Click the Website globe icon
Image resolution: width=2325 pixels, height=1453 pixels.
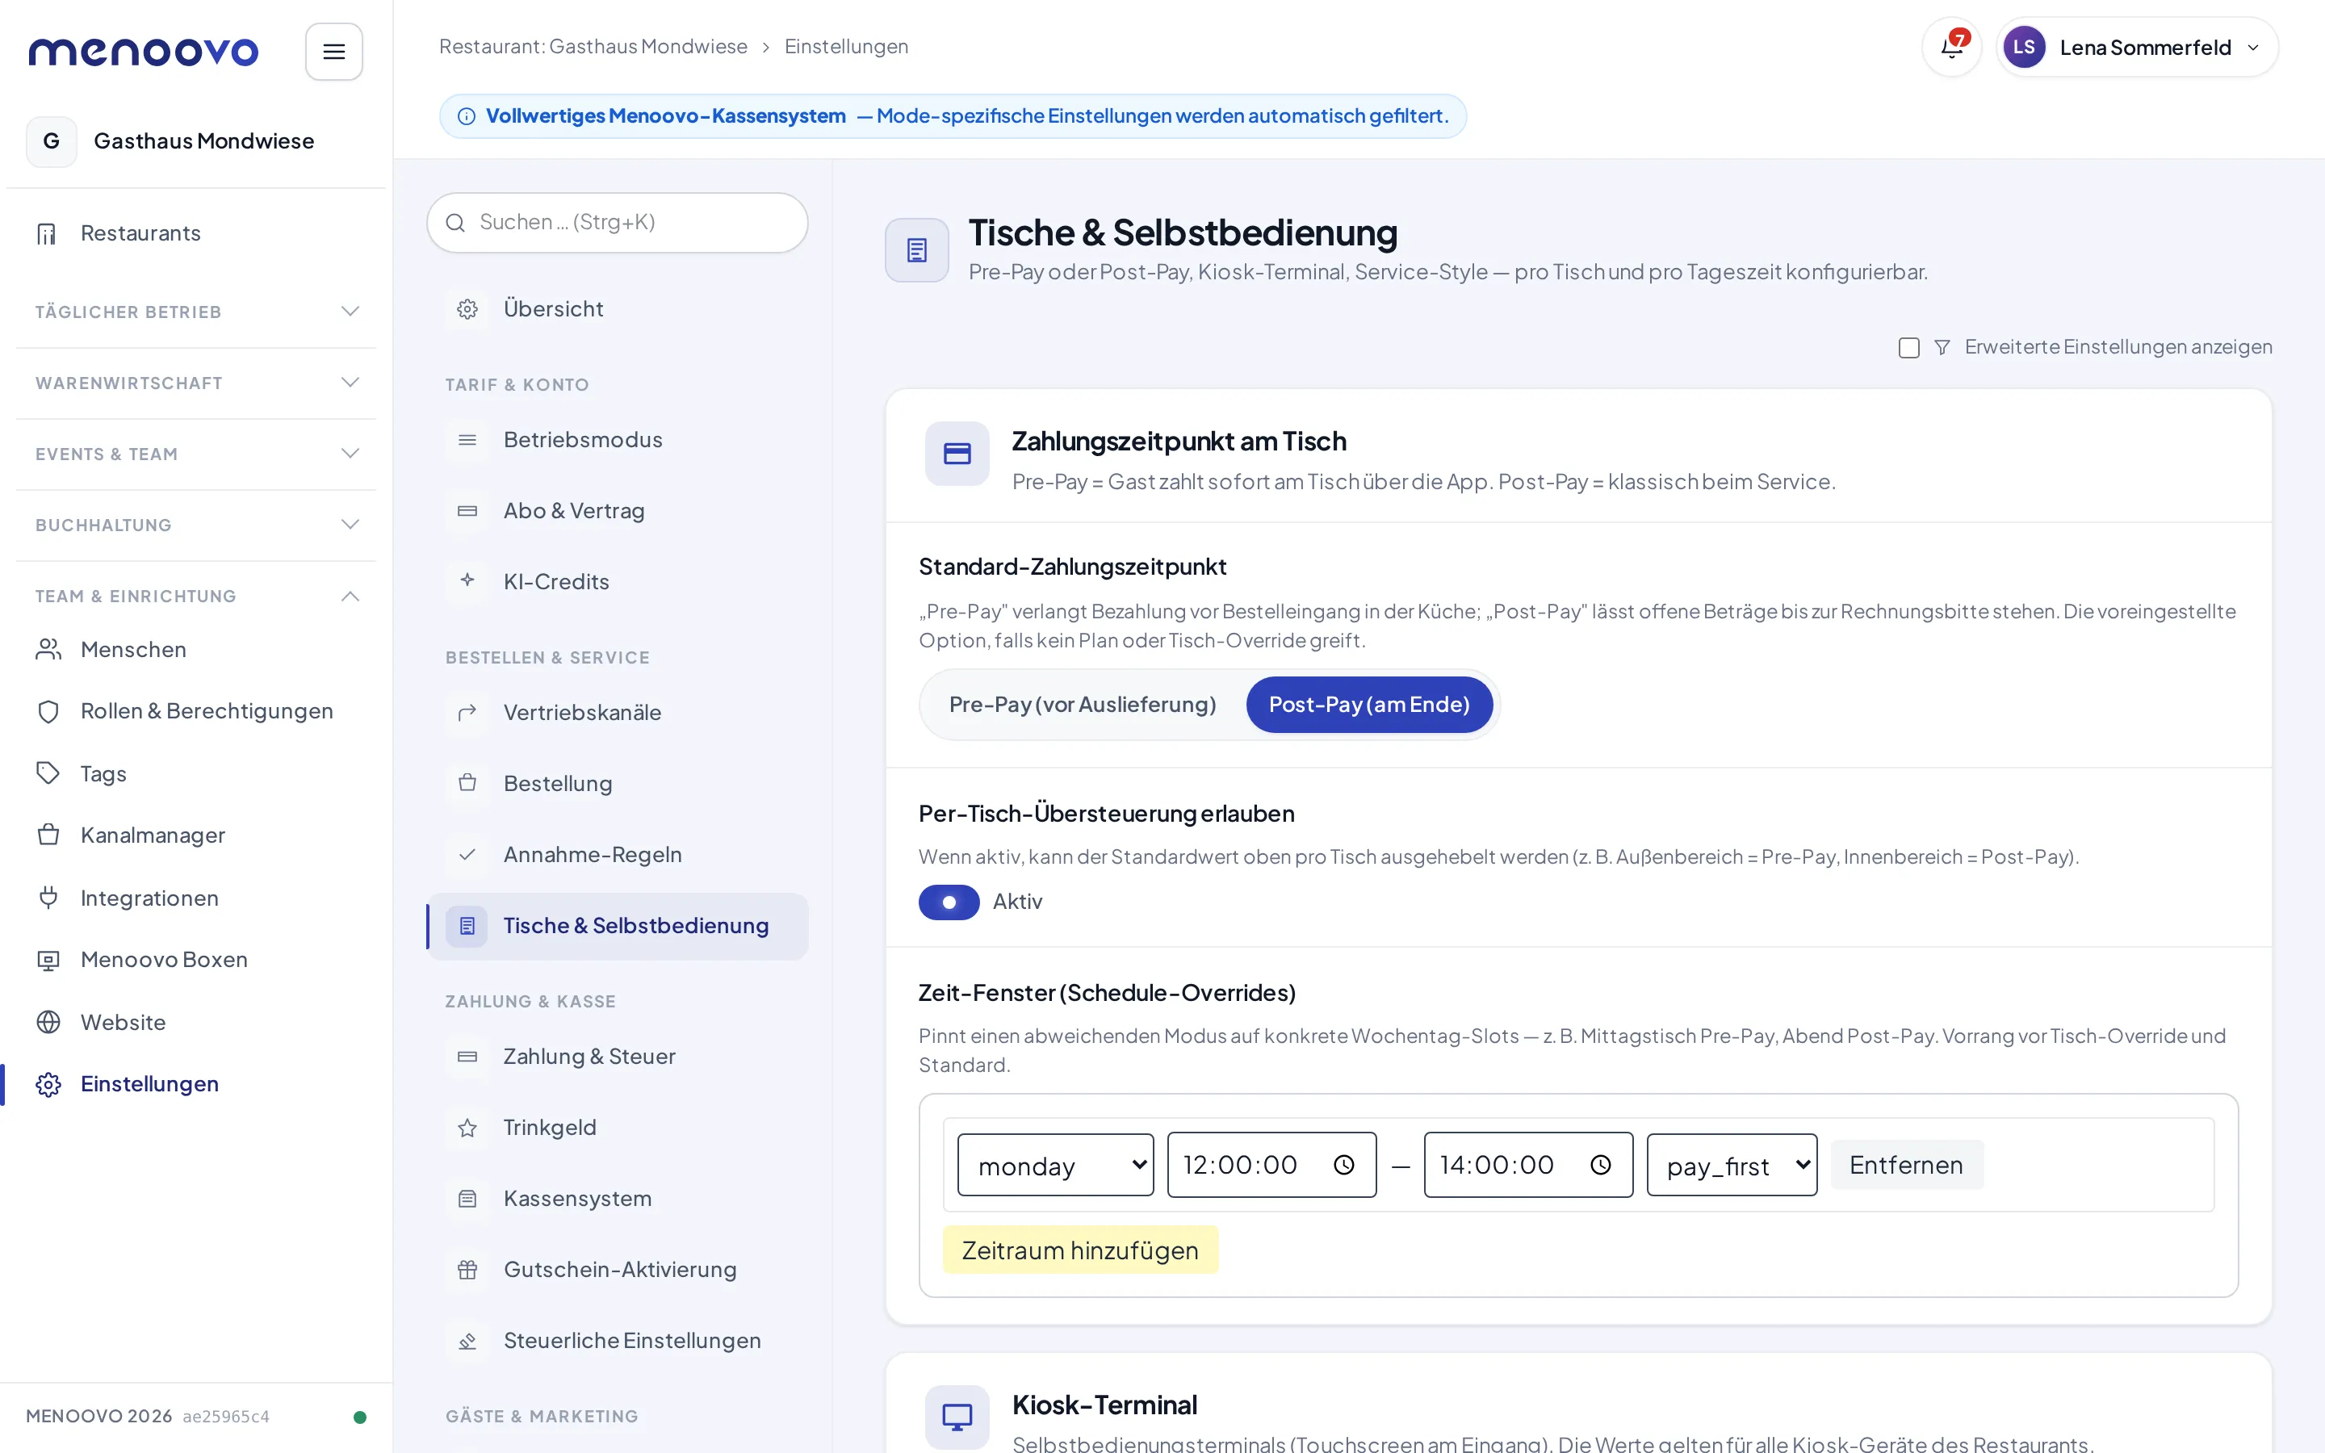click(x=48, y=1021)
